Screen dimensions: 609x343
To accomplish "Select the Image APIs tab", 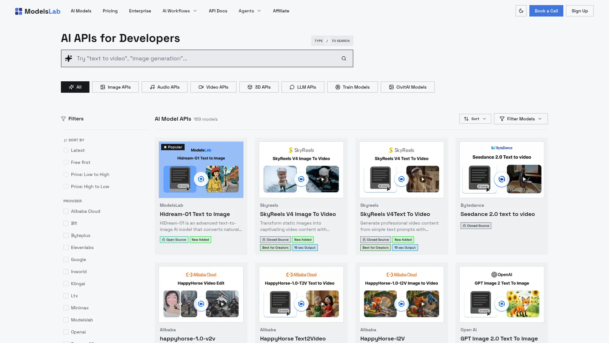I will pos(115,87).
